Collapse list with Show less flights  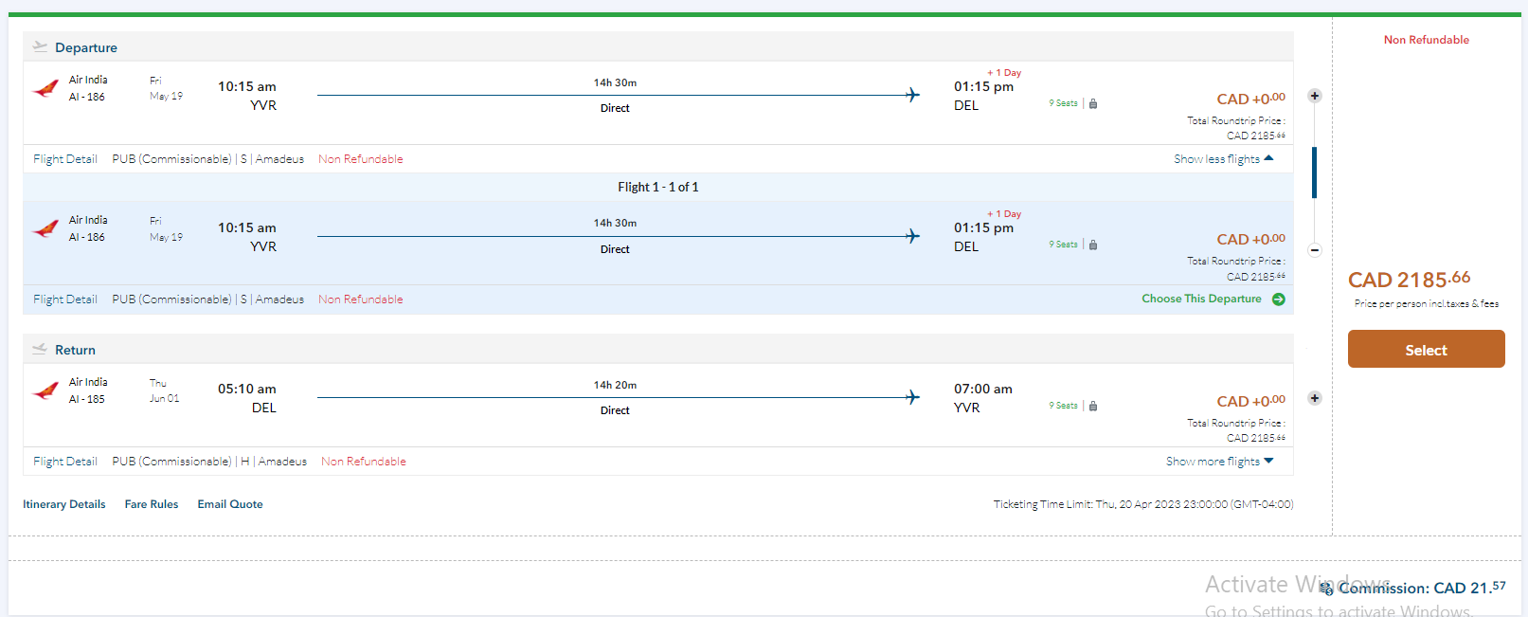1223,159
